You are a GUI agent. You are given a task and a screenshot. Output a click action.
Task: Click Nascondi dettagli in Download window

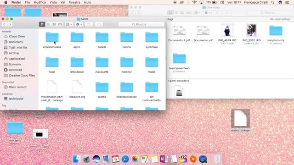coord(280,19)
